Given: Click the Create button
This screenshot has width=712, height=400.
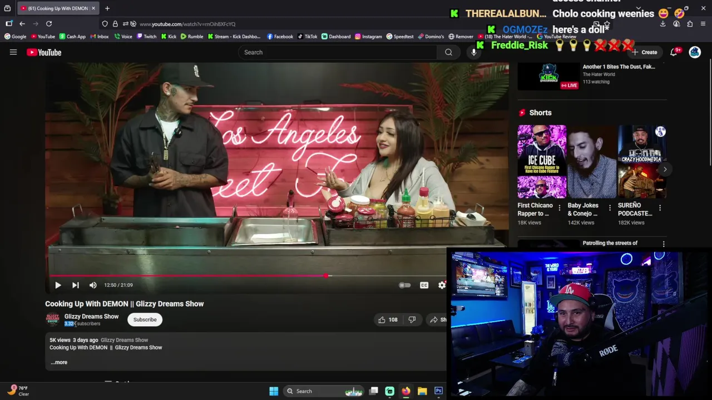Looking at the screenshot, I should pos(644,52).
